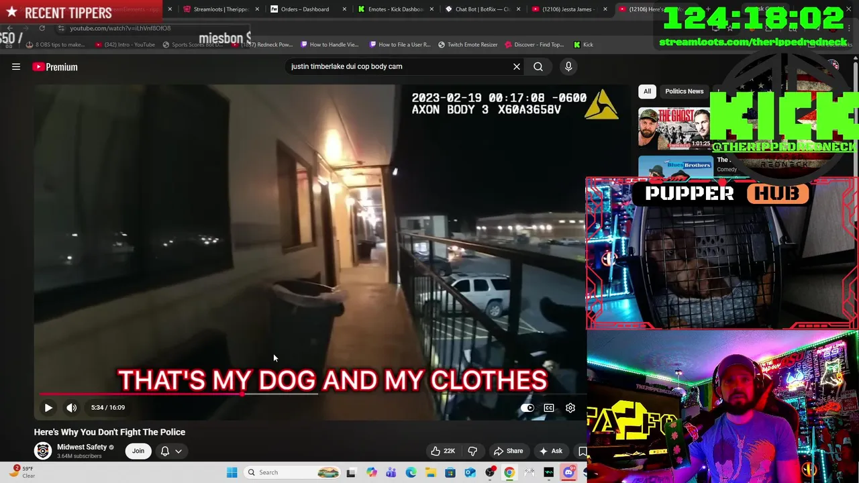Open the Windows Start menu
This screenshot has height=483, width=859.
tap(232, 472)
